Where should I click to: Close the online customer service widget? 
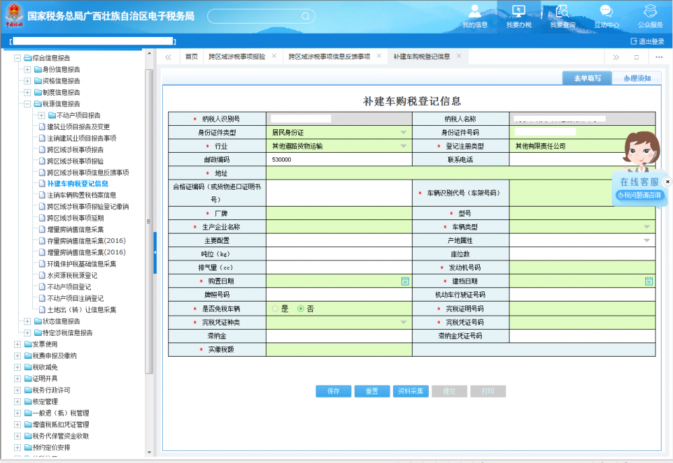click(x=668, y=182)
